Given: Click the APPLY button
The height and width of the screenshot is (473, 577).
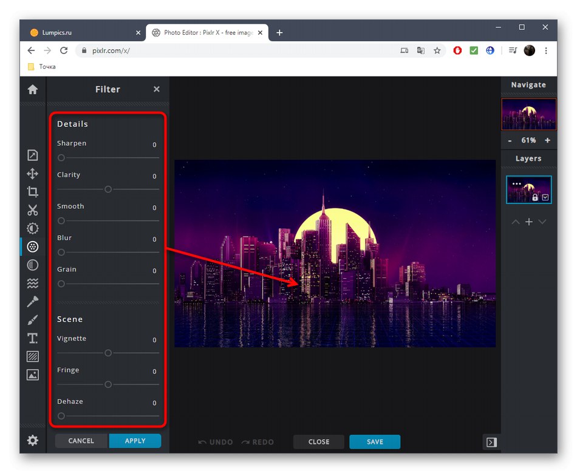Looking at the screenshot, I should 135,441.
